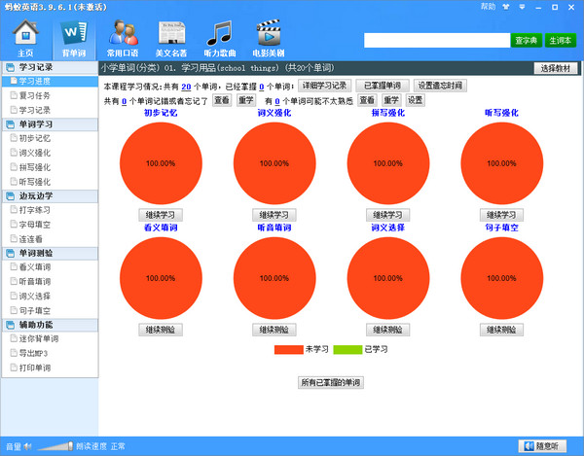
Task: Click 帮助 in the title bar
Action: point(488,7)
